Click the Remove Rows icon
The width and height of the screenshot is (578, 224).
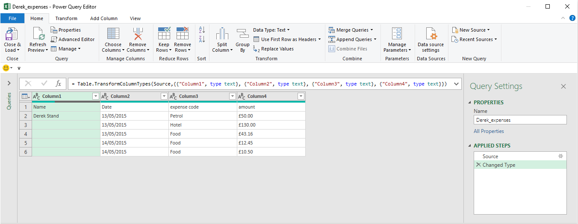point(183,34)
